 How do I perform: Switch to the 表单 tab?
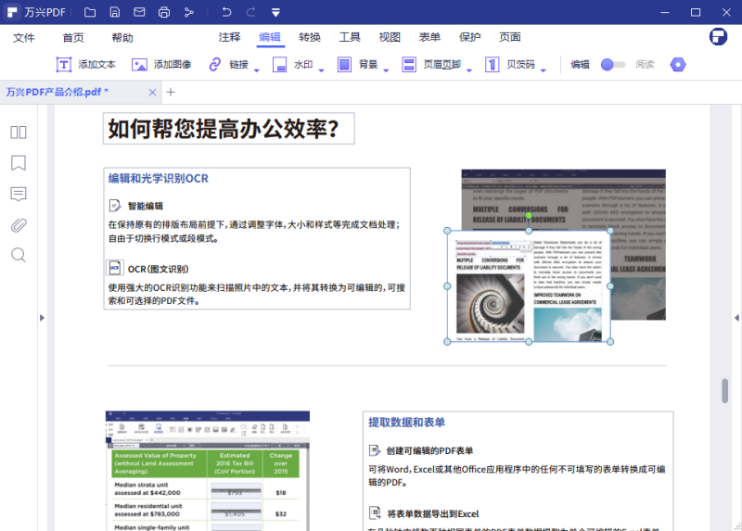(x=429, y=37)
